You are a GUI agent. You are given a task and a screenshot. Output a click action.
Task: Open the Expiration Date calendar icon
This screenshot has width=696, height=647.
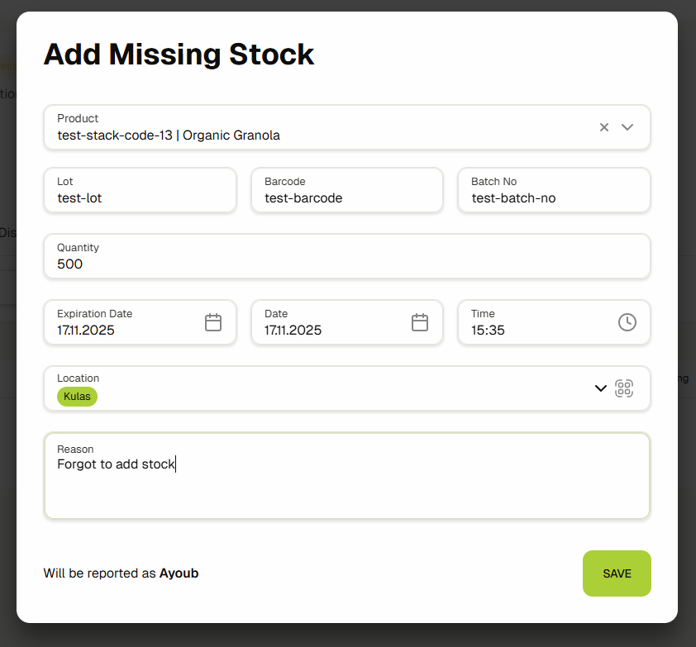coord(213,322)
